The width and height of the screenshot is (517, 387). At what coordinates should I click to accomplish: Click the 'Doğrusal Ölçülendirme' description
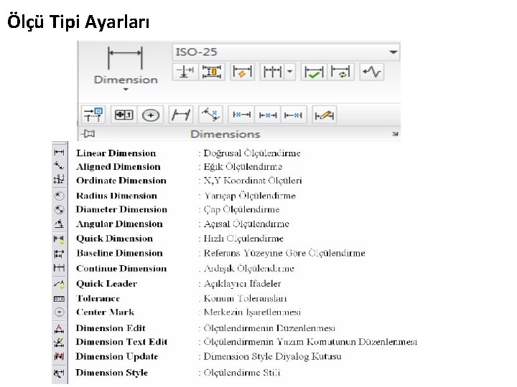coord(252,153)
